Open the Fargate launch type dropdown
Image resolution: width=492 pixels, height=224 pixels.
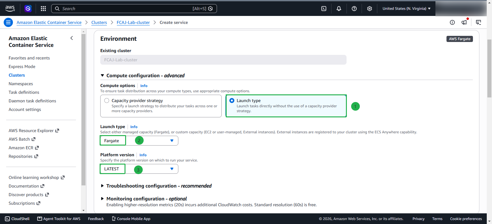pyautogui.click(x=139, y=141)
